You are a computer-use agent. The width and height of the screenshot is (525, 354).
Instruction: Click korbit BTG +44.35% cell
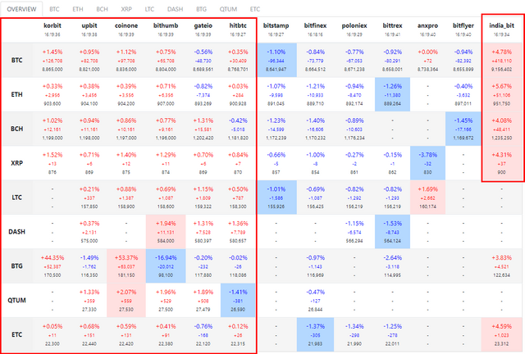[x=52, y=266]
